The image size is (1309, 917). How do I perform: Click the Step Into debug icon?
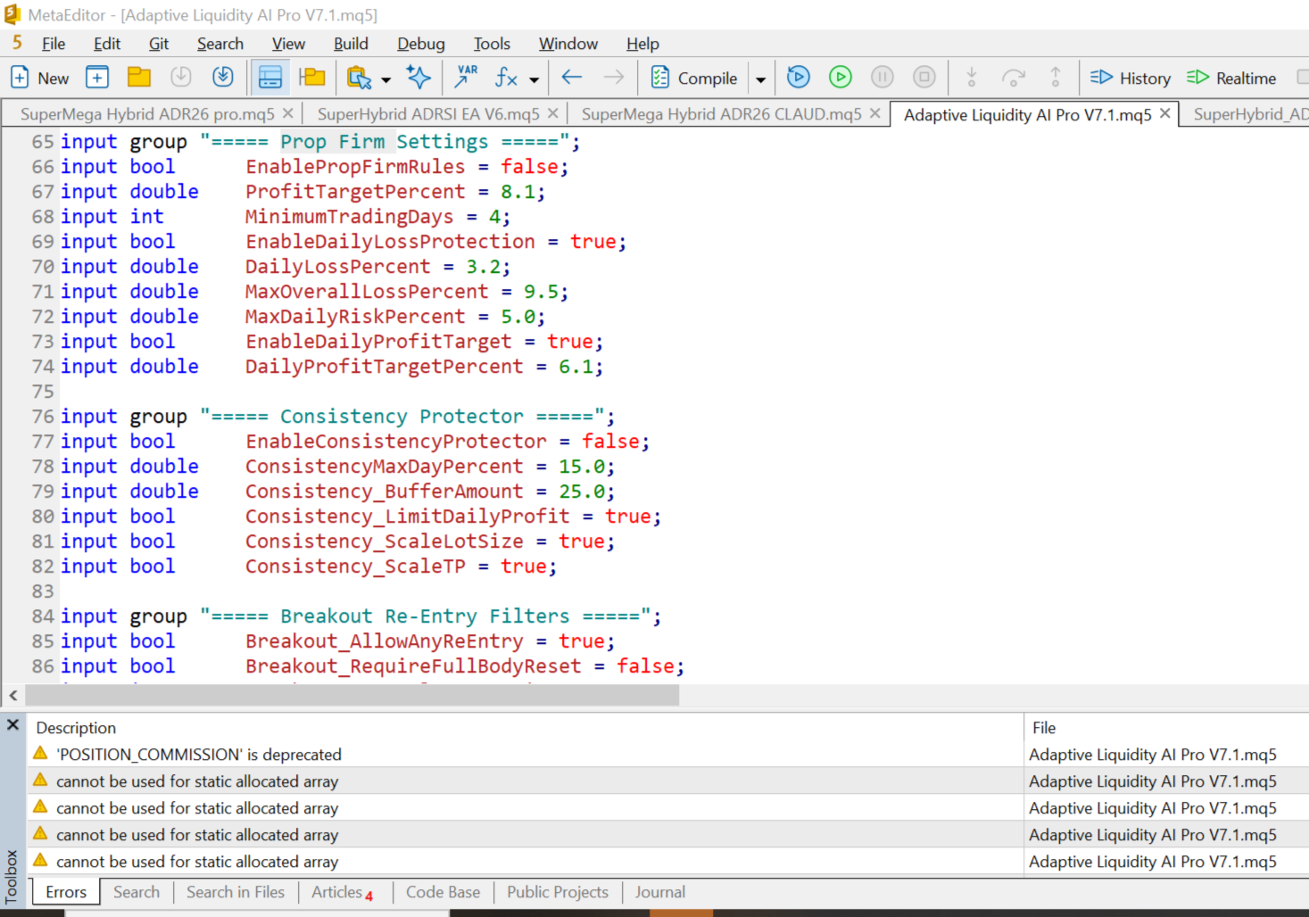[x=972, y=78]
